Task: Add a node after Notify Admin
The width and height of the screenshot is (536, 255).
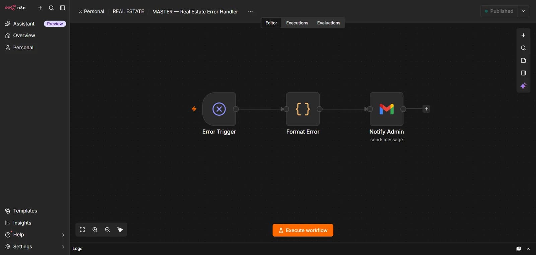Action: click(x=426, y=109)
